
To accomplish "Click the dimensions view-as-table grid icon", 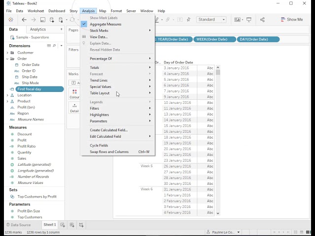I will (49, 46).
